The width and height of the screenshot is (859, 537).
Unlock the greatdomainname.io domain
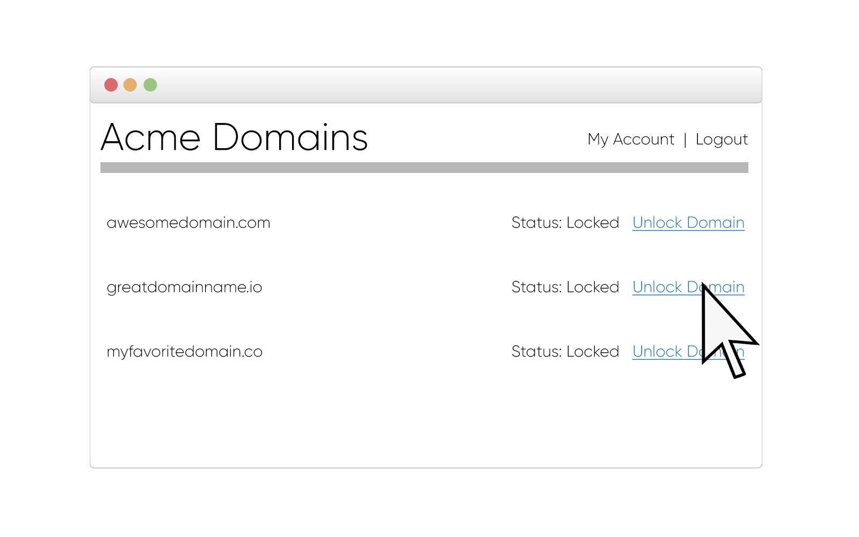[665, 287]
